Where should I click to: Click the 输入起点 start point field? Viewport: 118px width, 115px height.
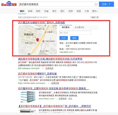click(x=75, y=33)
